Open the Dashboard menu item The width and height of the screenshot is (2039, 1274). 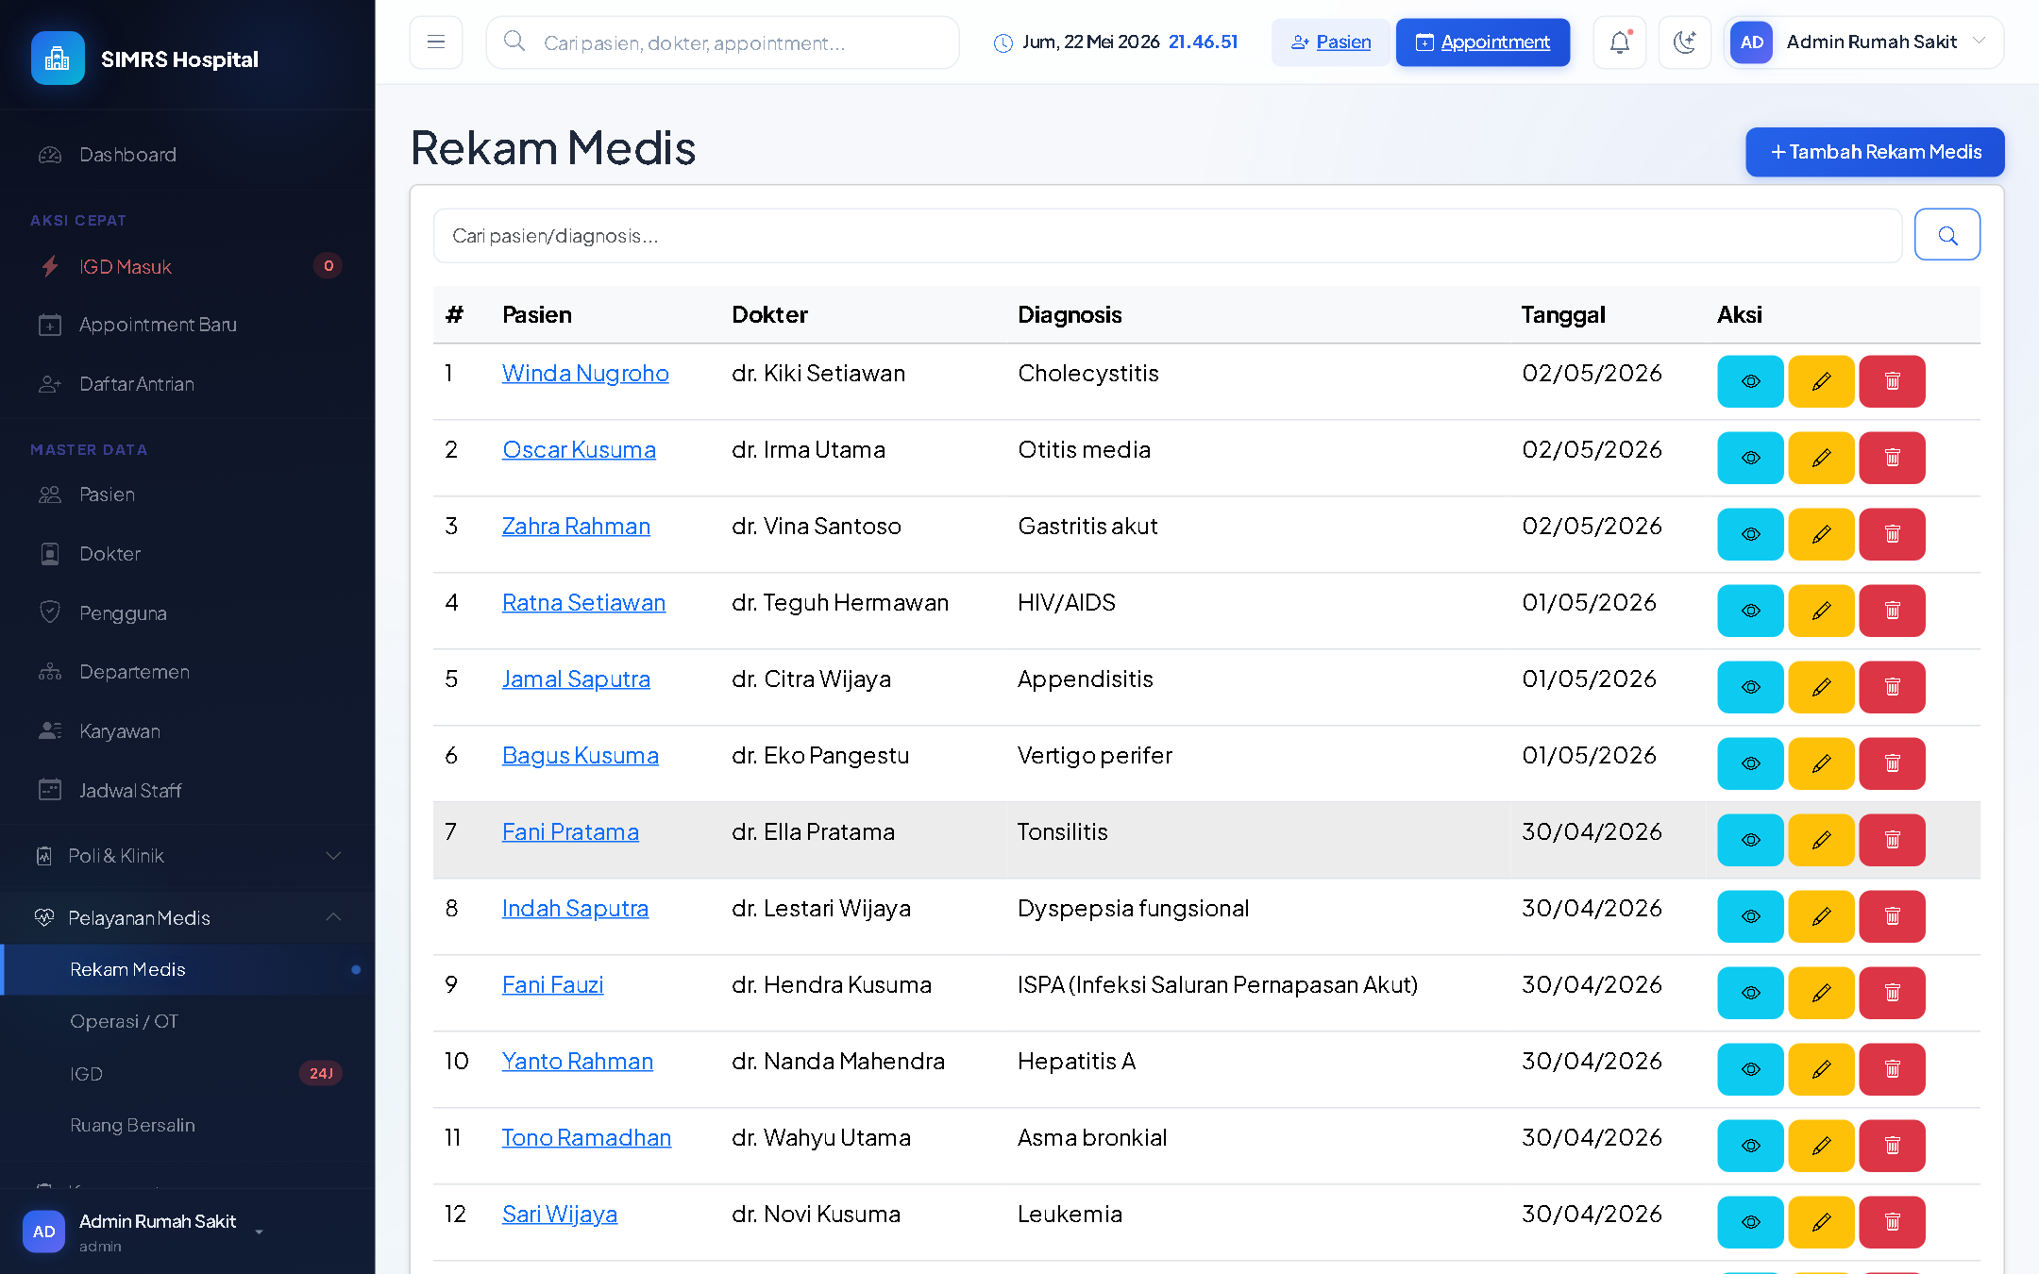coord(188,155)
